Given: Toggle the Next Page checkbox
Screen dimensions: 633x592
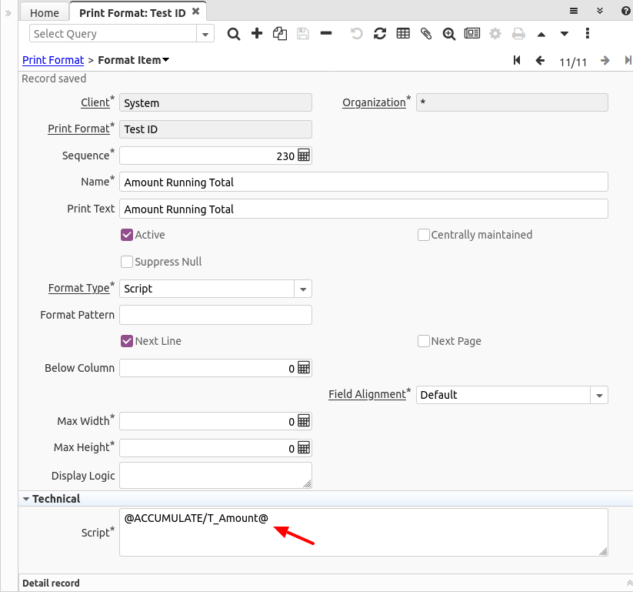Looking at the screenshot, I should click(424, 341).
